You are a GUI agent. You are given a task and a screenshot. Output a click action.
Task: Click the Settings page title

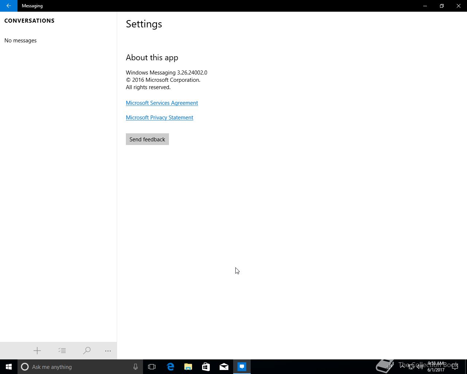coord(144,24)
